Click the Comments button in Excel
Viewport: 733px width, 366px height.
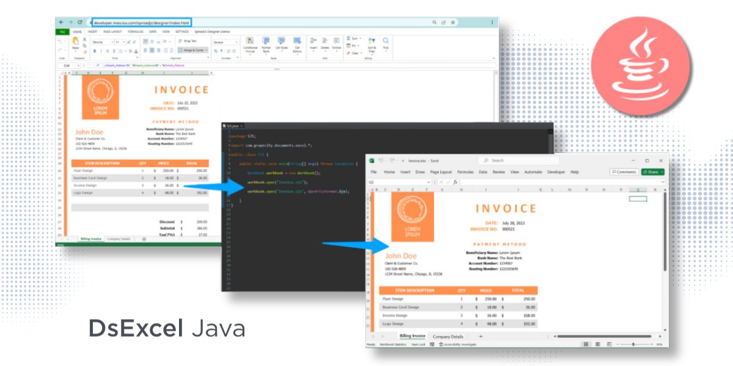624,172
